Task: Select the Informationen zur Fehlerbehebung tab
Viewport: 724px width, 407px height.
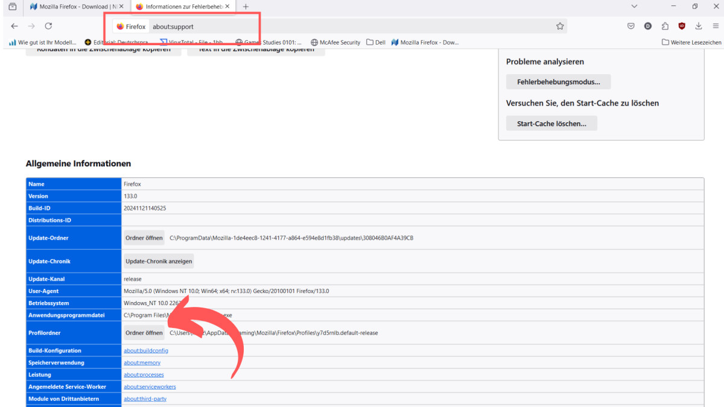Action: (x=182, y=7)
